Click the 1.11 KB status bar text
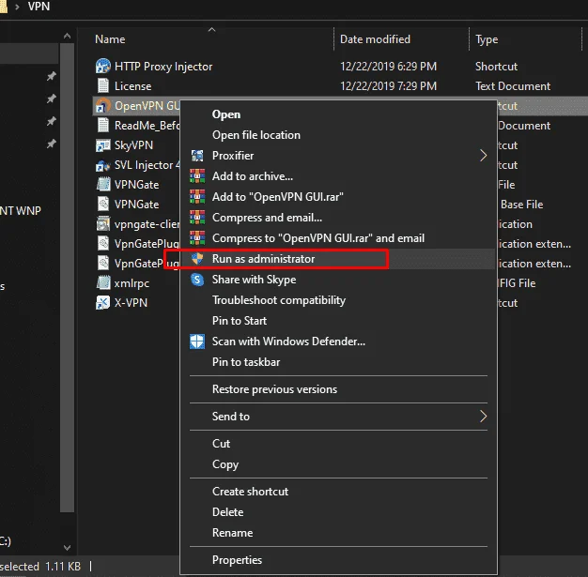This screenshot has height=577, width=588. 63,566
